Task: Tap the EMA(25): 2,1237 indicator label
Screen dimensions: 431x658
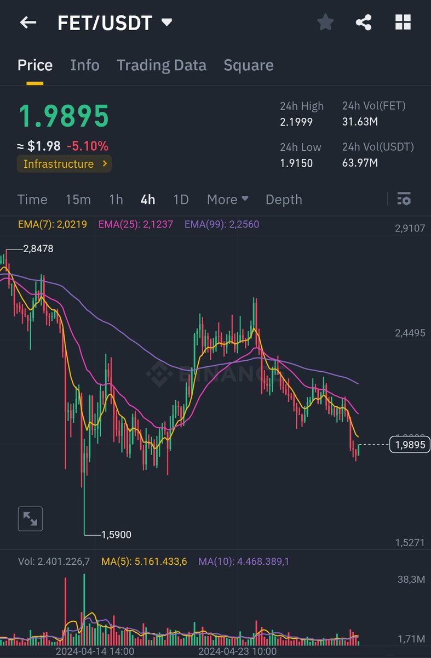Action: click(135, 224)
